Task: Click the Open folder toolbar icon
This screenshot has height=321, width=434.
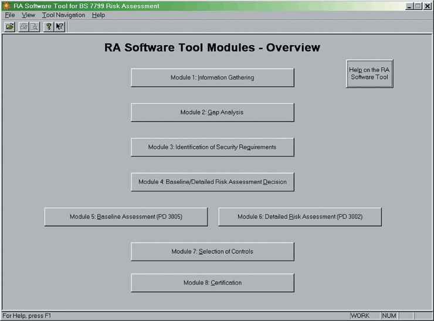Action: coord(10,27)
